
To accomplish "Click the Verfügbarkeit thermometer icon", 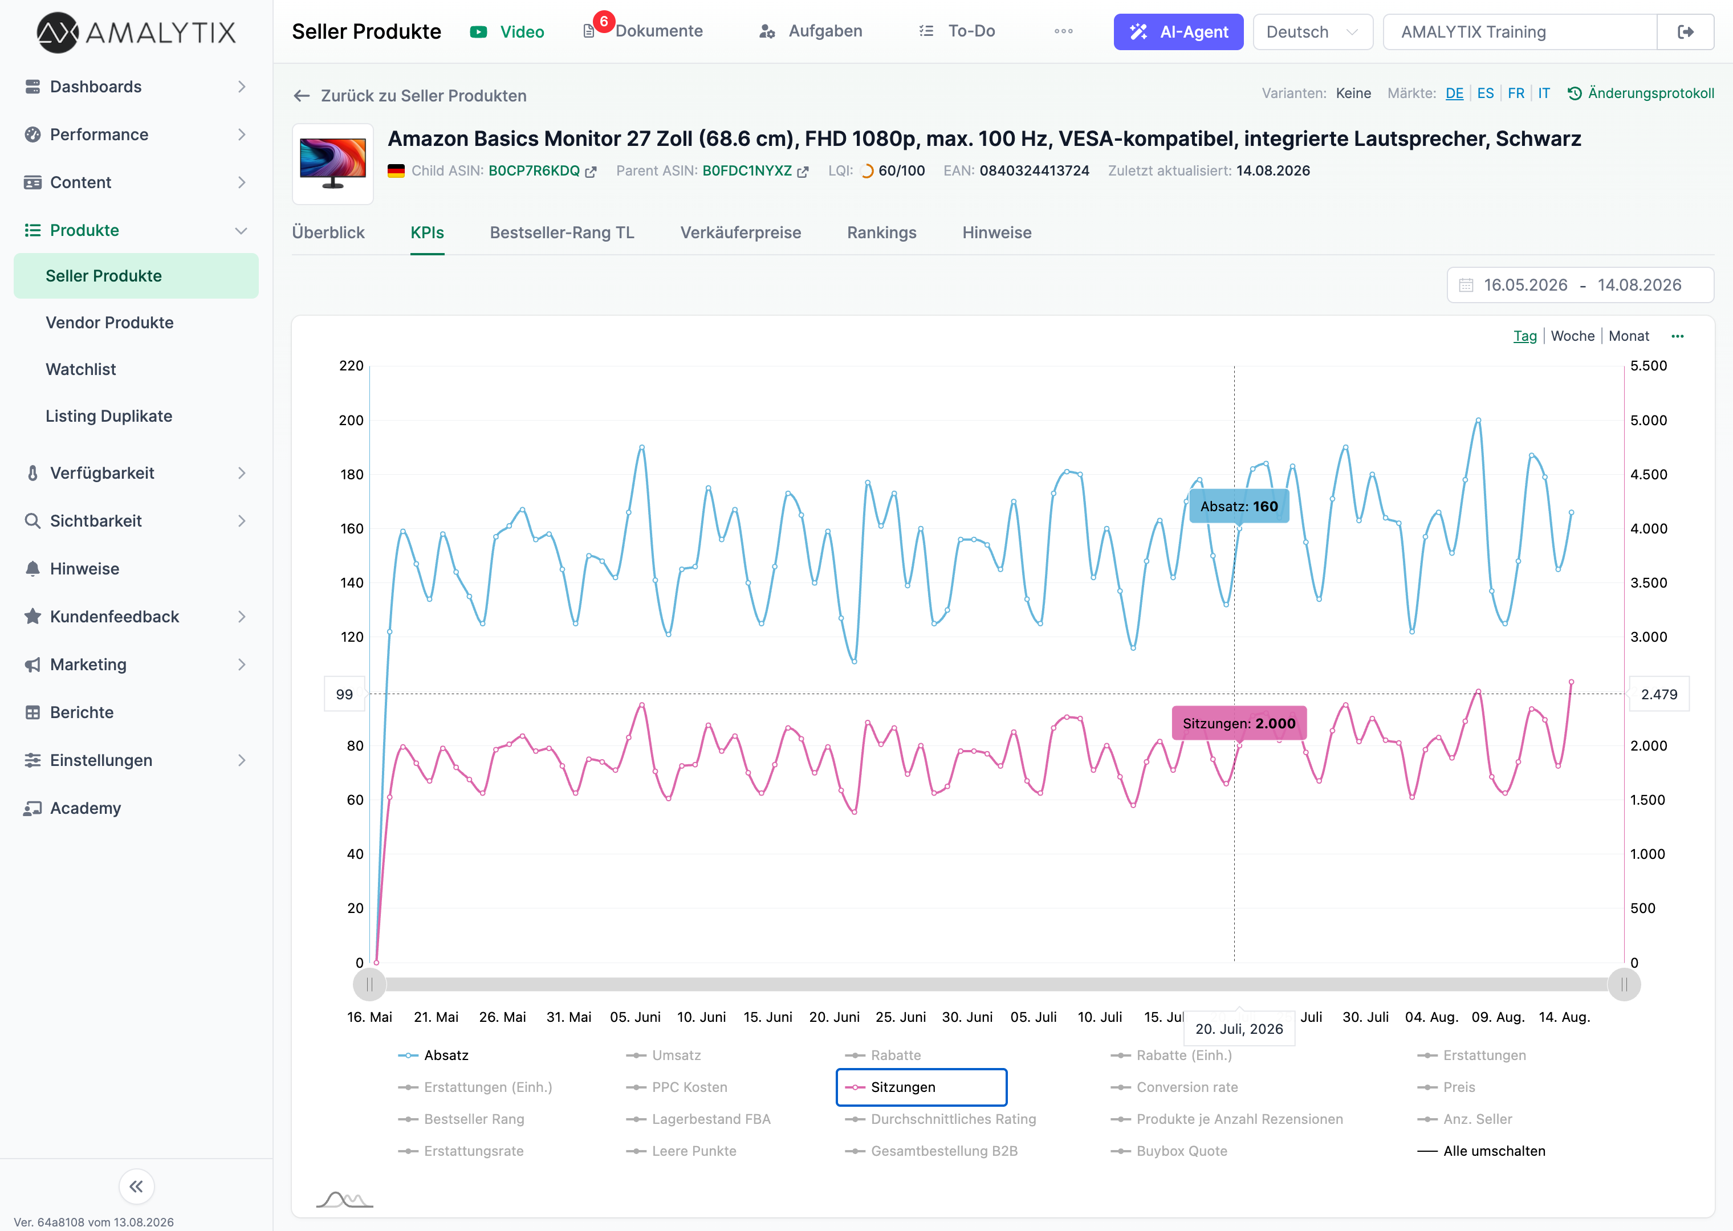I will tap(32, 473).
